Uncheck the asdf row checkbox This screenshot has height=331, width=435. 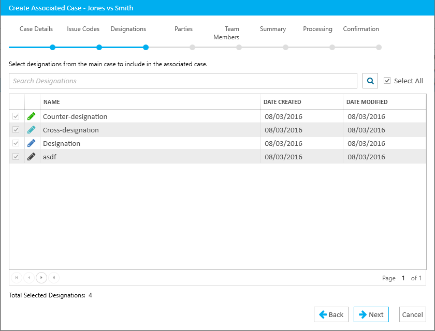pyautogui.click(x=16, y=157)
